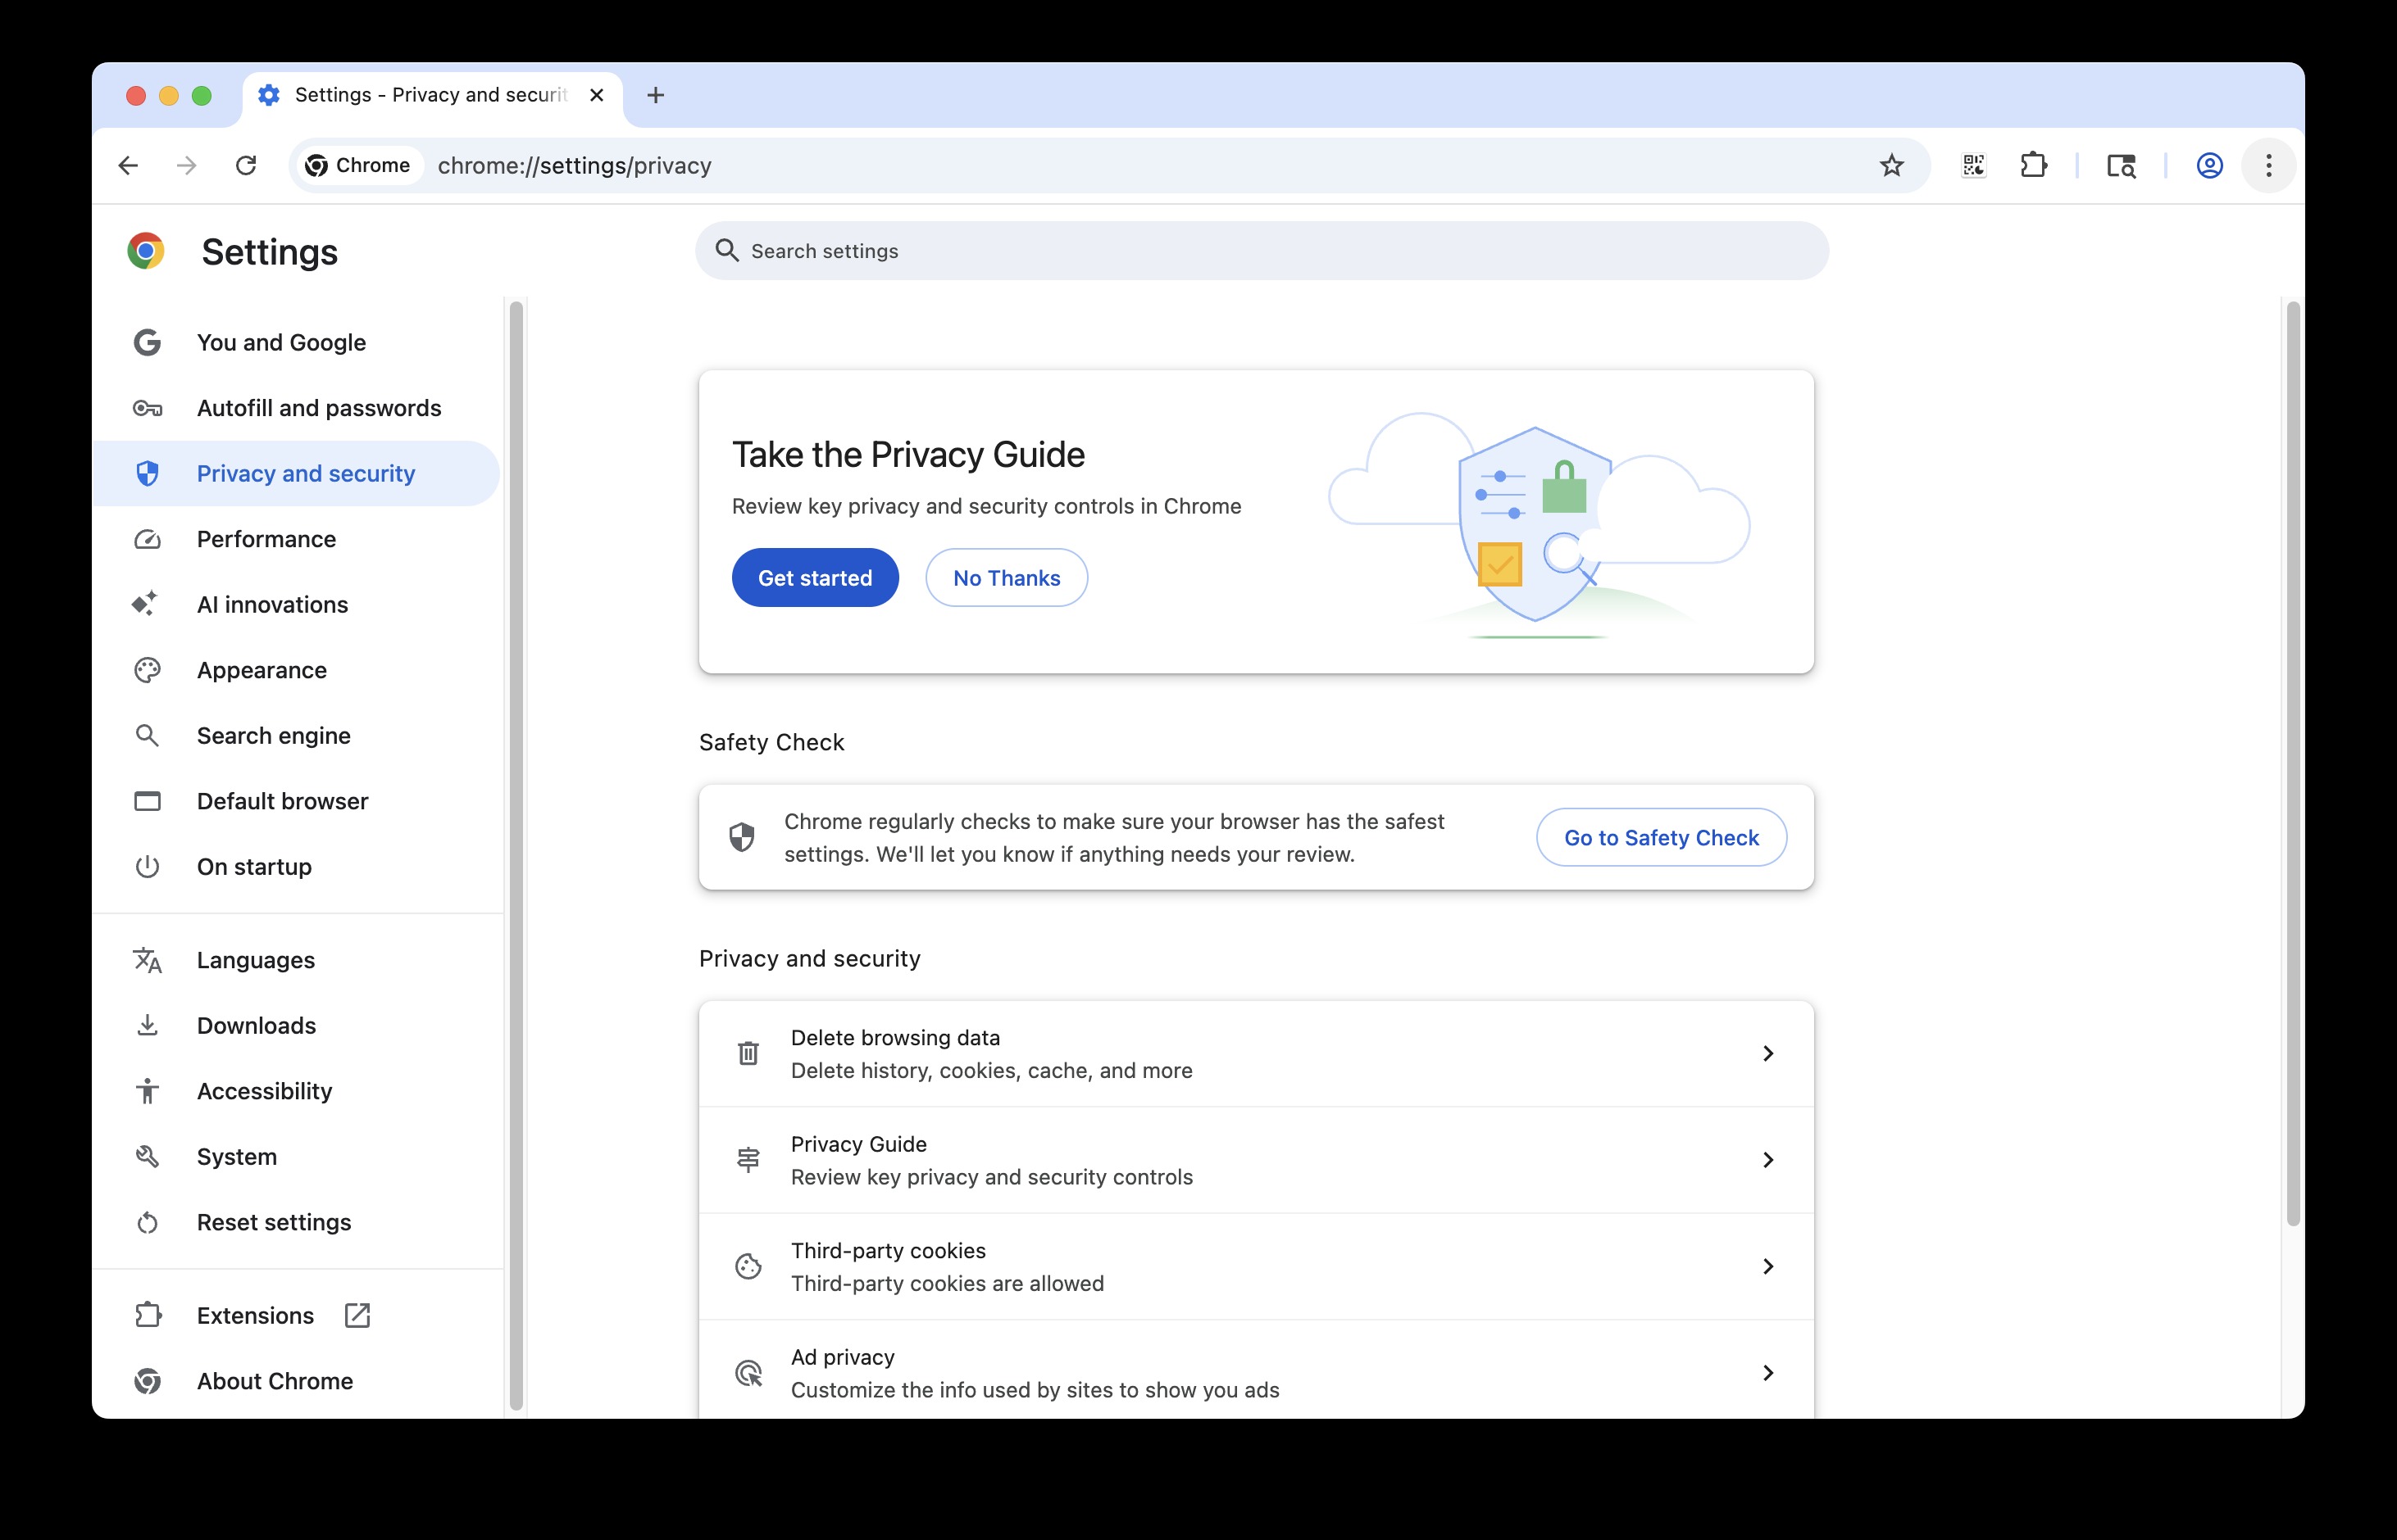Open the profile avatar icon
Image resolution: width=2397 pixels, height=1540 pixels.
click(2208, 165)
